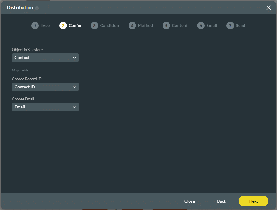This screenshot has width=277, height=210.
Task: Click step 1 number circle
Action: click(x=35, y=26)
